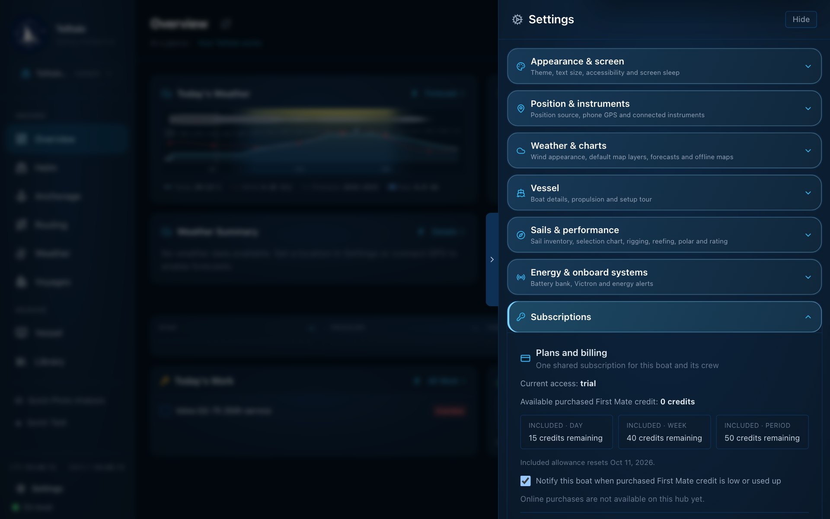Click the 'Current access: trial' line

[x=558, y=384]
